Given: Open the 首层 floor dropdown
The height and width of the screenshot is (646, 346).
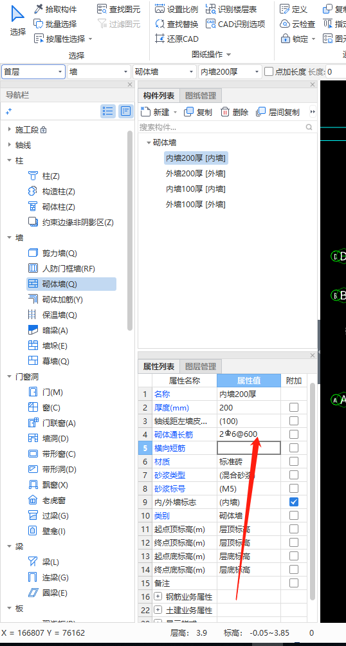Looking at the screenshot, I should (x=33, y=71).
